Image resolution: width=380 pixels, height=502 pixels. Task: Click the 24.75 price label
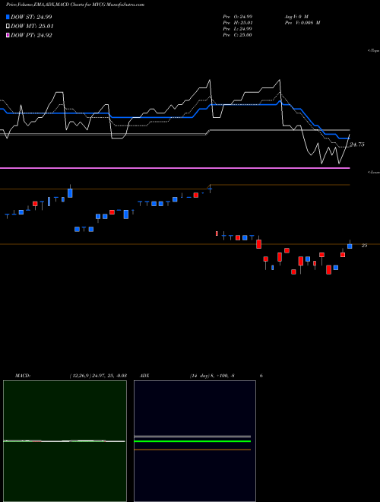coord(356,145)
